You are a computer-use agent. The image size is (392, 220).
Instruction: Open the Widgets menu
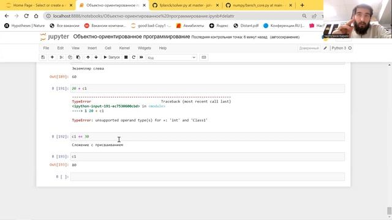pos(145,48)
